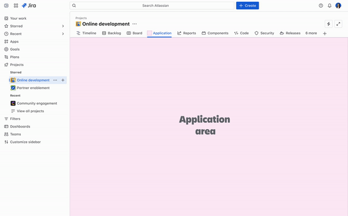
Task: Select Online development project in sidebar
Action: 33,80
